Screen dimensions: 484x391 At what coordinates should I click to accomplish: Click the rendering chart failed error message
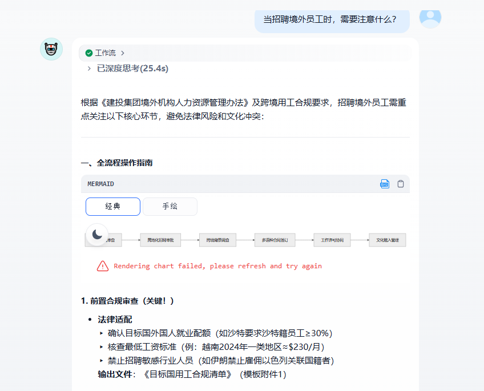coord(217,266)
